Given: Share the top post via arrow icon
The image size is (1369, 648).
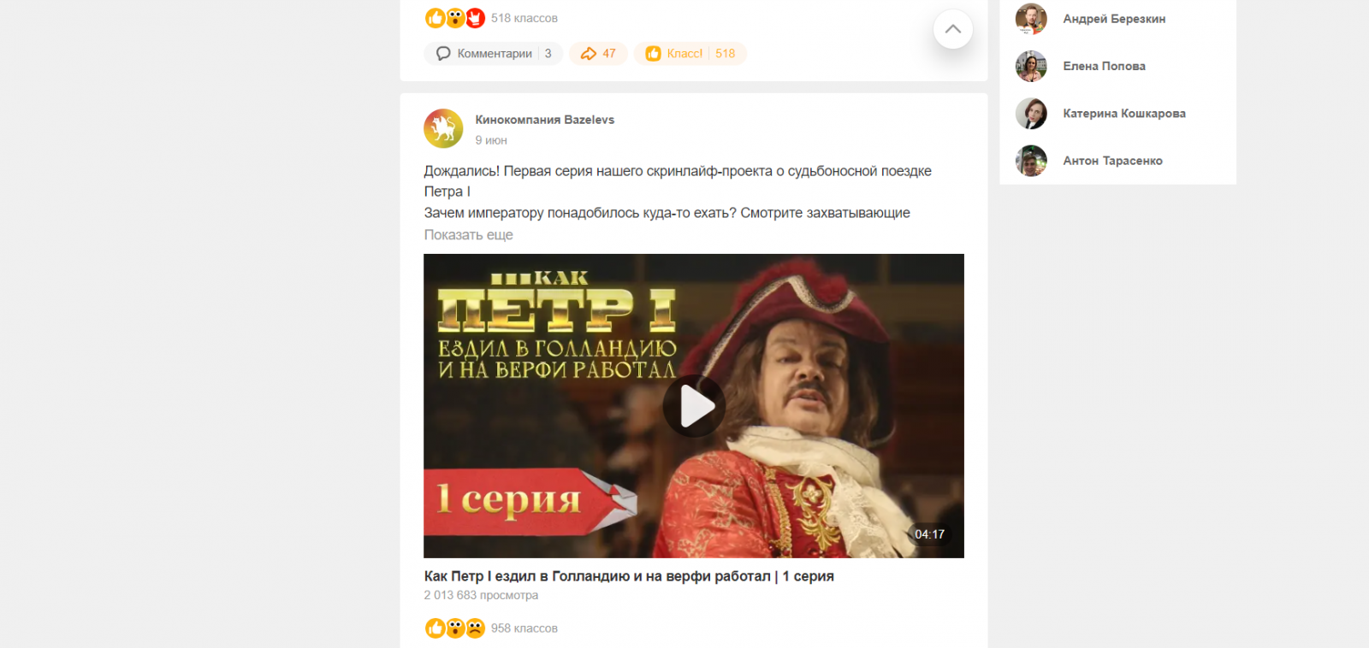Looking at the screenshot, I should coord(598,53).
